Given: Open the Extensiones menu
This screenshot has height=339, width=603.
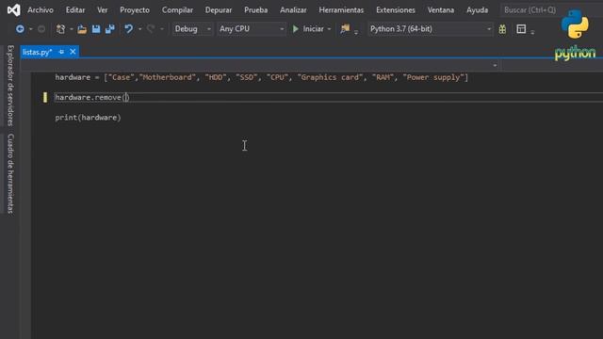Looking at the screenshot, I should point(396,10).
